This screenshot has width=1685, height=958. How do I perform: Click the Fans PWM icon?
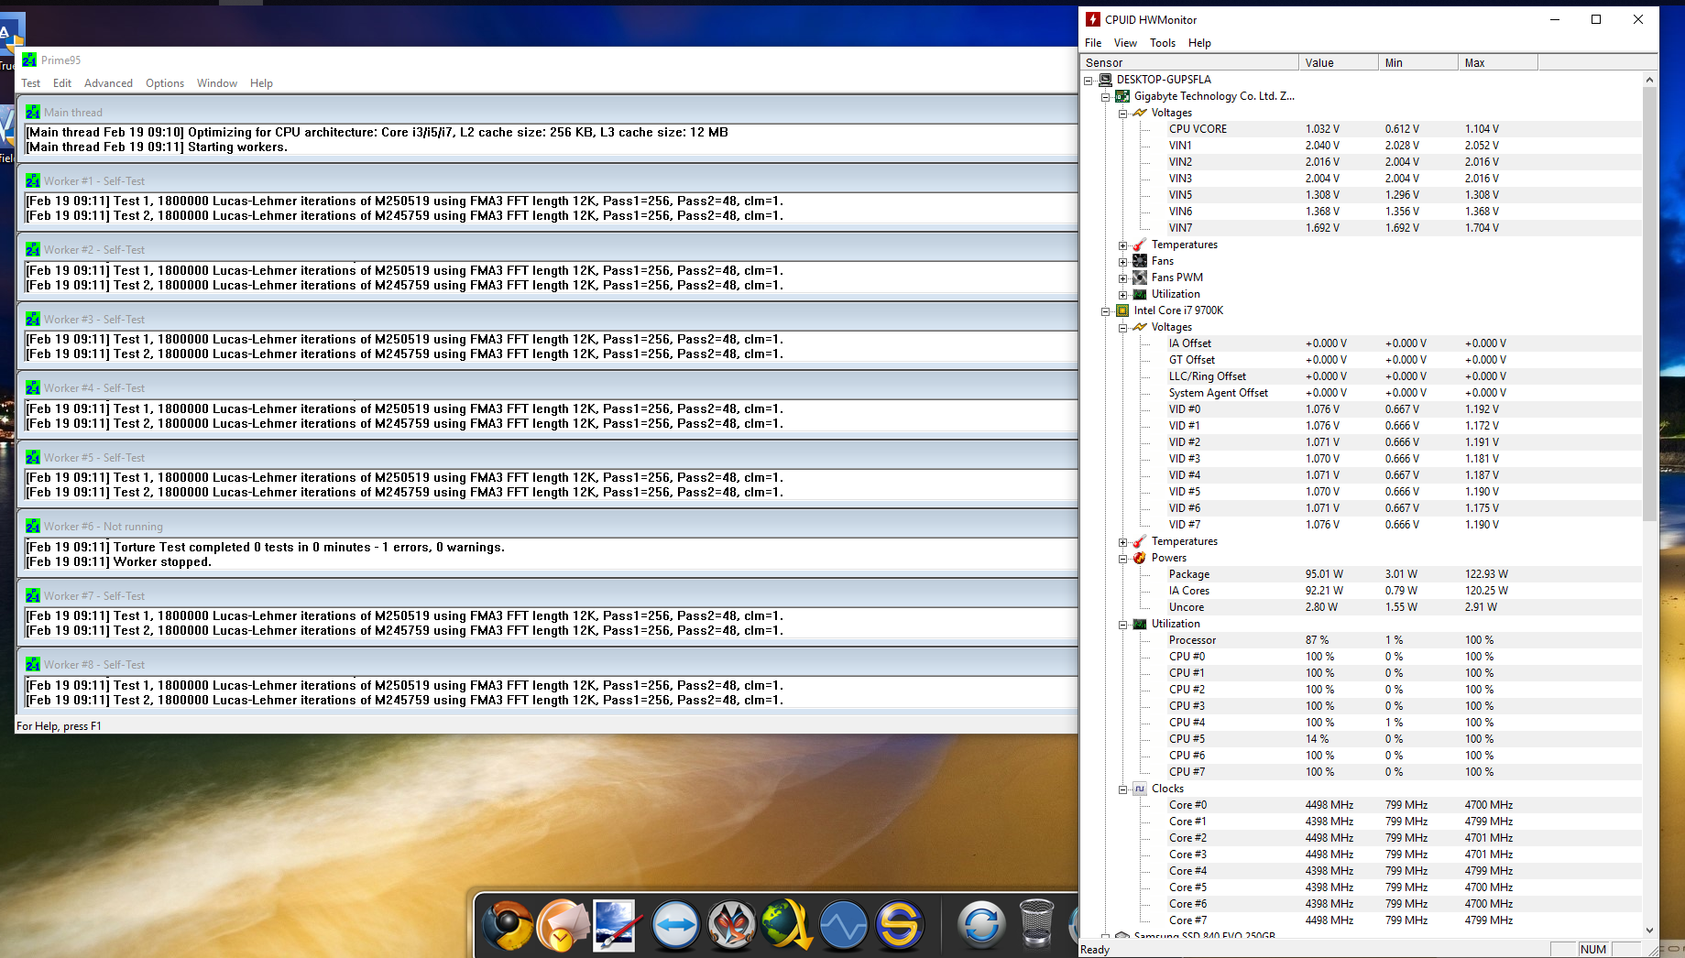point(1140,278)
